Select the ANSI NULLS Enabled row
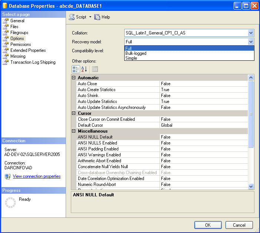Screen dimensions: 260x233 coord(162,143)
